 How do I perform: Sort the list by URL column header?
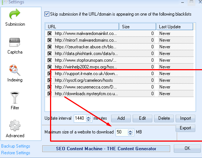[x=82, y=27]
